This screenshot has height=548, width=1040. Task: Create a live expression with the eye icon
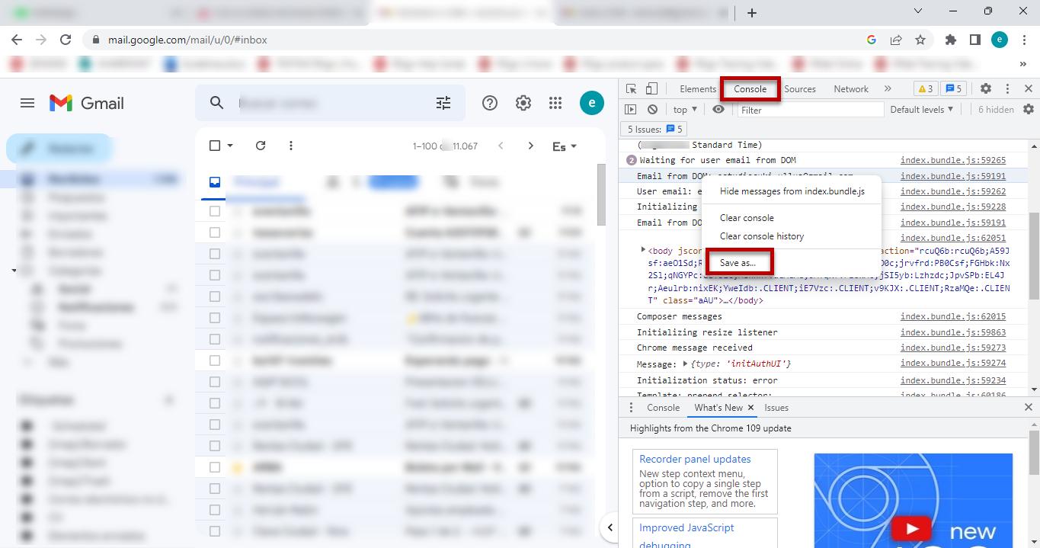pos(717,109)
